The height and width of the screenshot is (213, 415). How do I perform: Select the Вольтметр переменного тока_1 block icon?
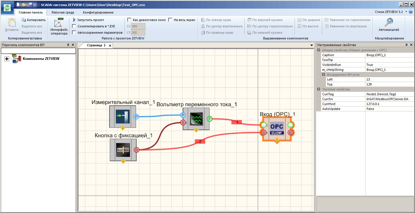196,119
